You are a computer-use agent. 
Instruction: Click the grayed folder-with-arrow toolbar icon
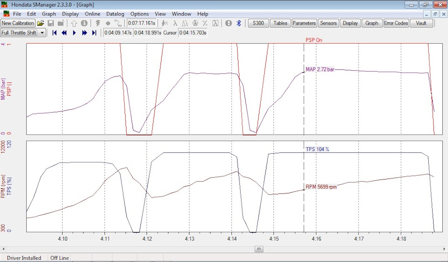coord(61,23)
